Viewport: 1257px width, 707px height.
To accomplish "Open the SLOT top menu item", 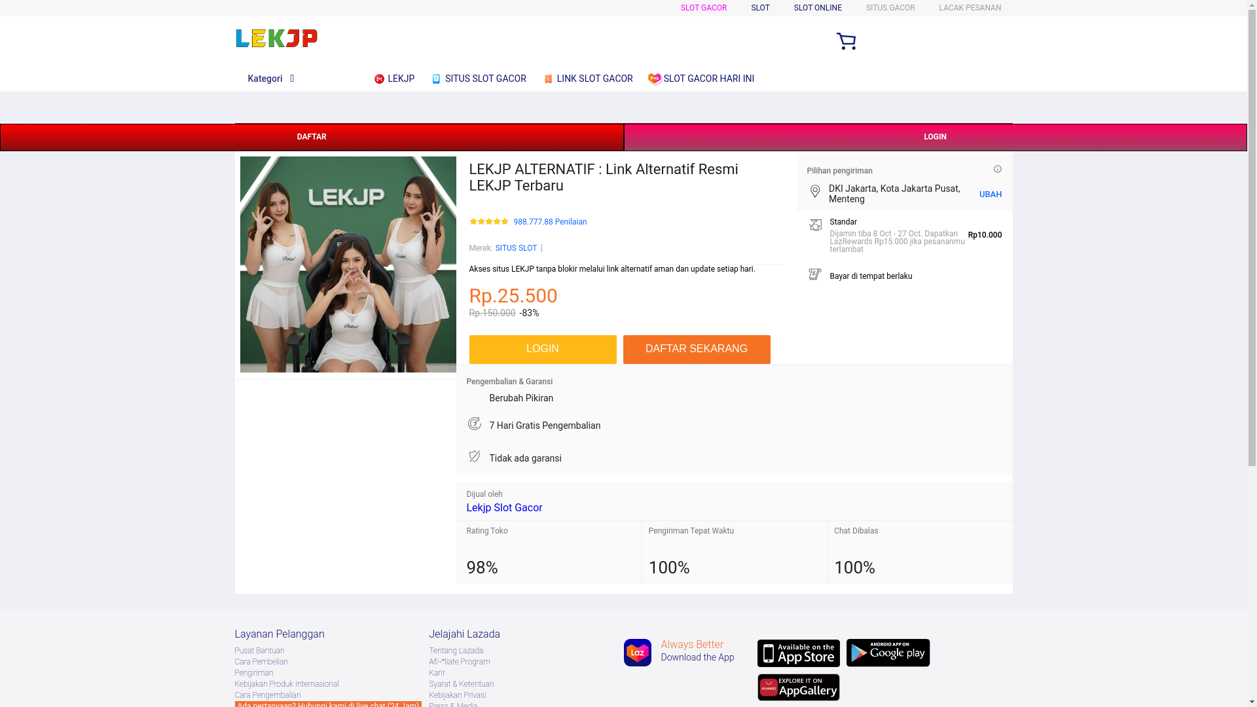I will [760, 8].
